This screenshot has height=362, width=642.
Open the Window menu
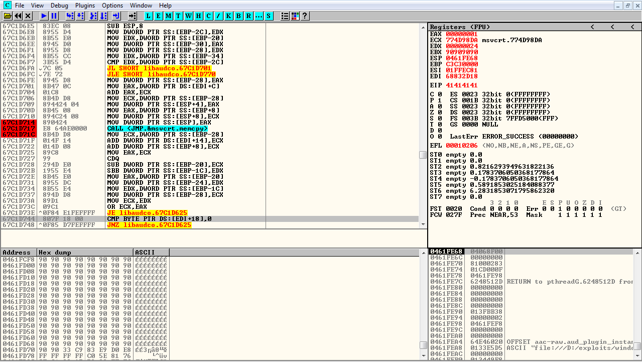click(x=141, y=5)
